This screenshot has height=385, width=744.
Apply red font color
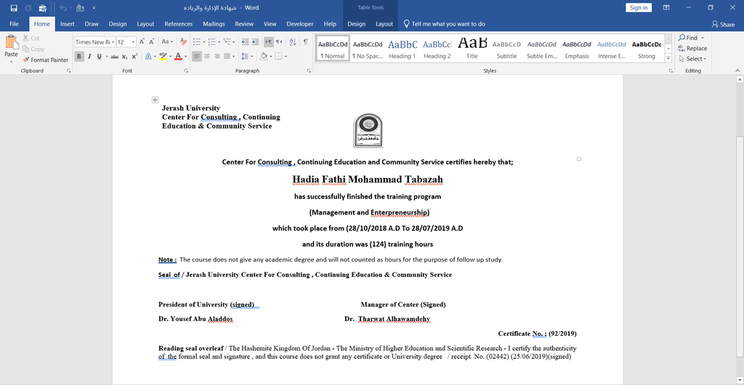point(178,57)
